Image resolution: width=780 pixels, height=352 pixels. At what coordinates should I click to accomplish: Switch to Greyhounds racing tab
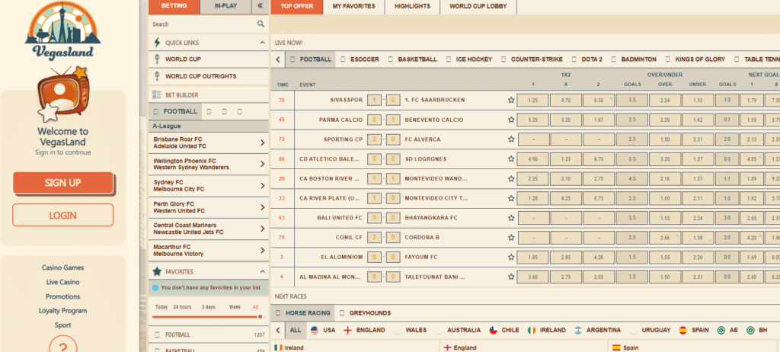(365, 313)
